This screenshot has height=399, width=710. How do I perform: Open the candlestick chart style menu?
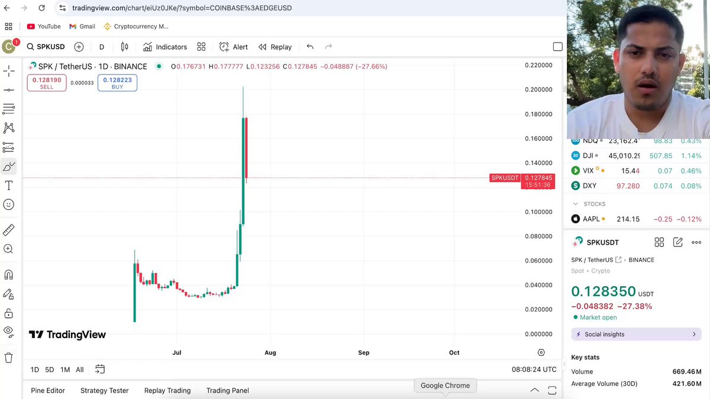click(125, 47)
